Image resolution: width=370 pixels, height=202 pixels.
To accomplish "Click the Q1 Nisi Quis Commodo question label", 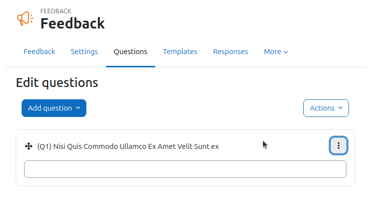I will click(128, 146).
